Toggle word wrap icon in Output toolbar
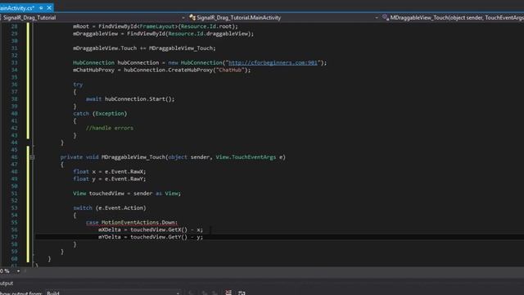This screenshot has height=295, width=524. click(x=242, y=293)
